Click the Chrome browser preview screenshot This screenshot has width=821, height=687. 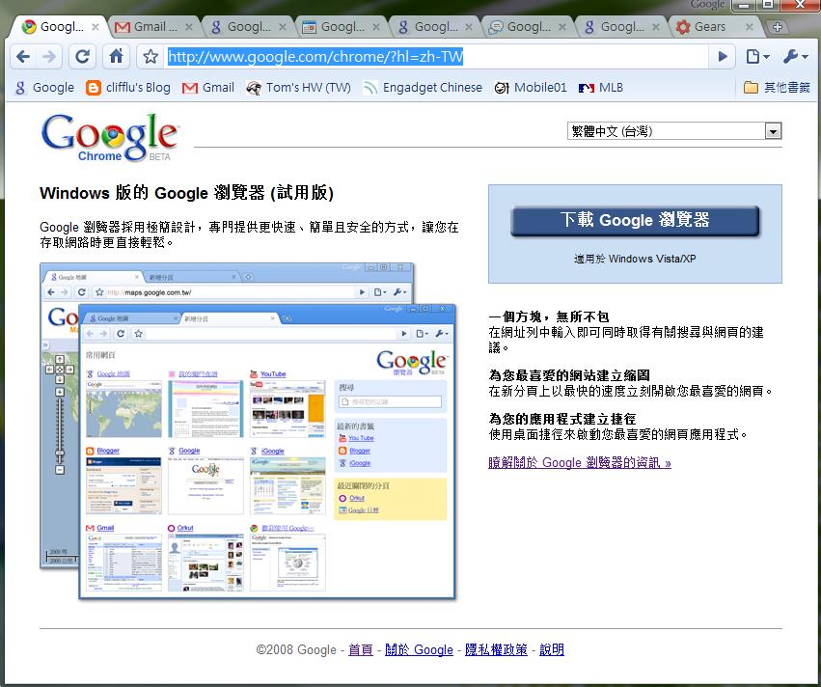[248, 431]
